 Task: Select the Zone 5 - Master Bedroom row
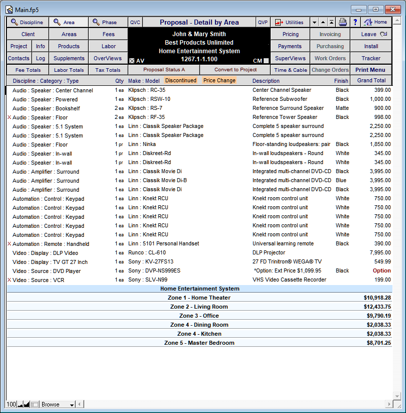199,343
